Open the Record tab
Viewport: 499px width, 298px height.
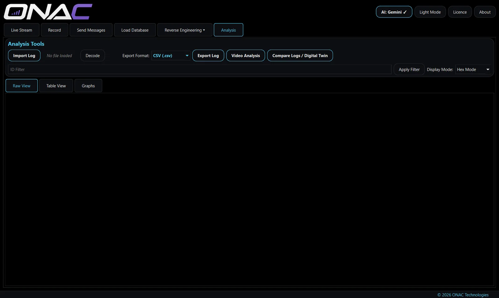55,30
